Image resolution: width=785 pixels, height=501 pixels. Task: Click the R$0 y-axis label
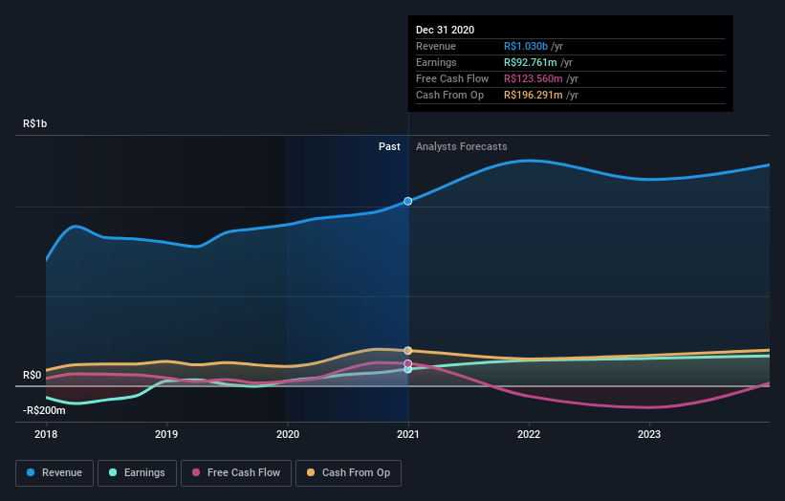click(33, 375)
